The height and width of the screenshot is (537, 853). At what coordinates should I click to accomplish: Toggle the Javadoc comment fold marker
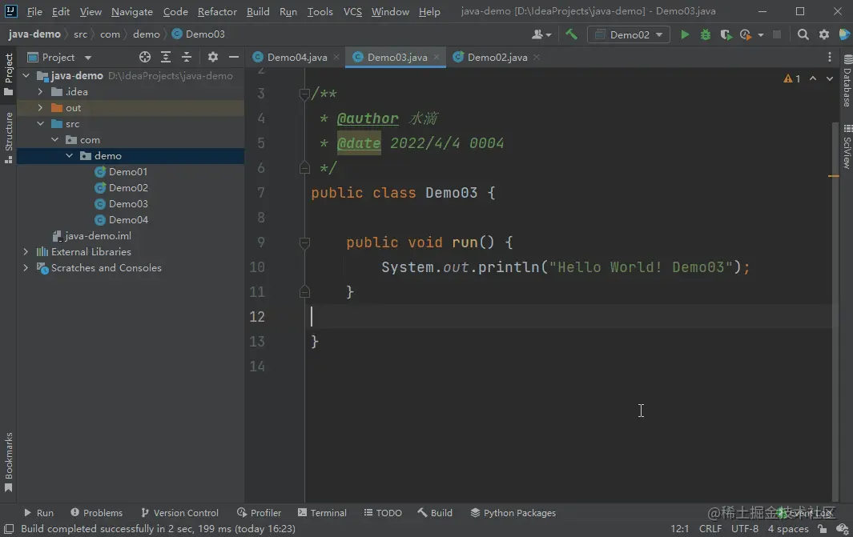pos(304,94)
